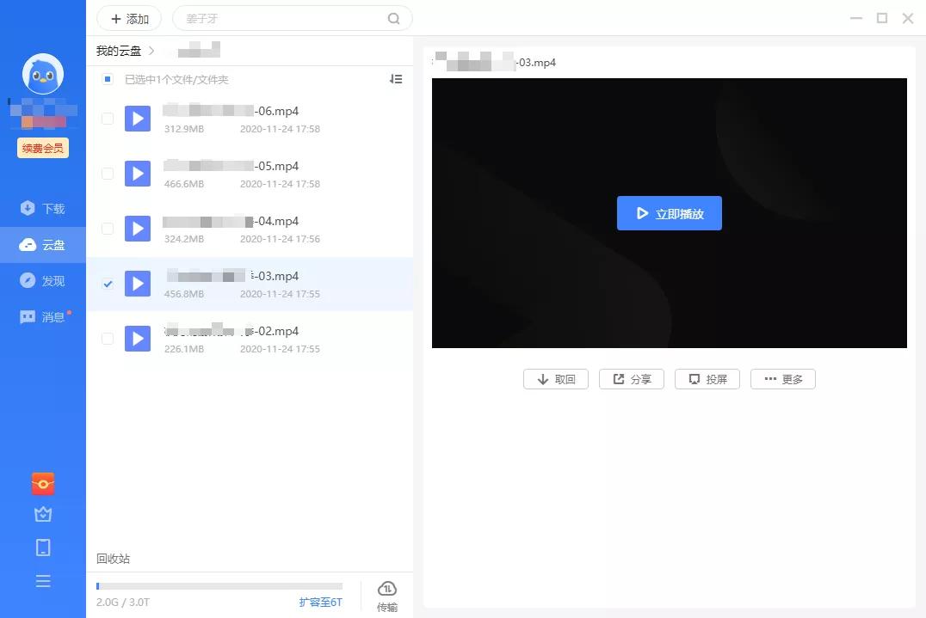Image resolution: width=926 pixels, height=618 pixels.
Task: Select the file name -02.mp4
Action: coord(231,331)
